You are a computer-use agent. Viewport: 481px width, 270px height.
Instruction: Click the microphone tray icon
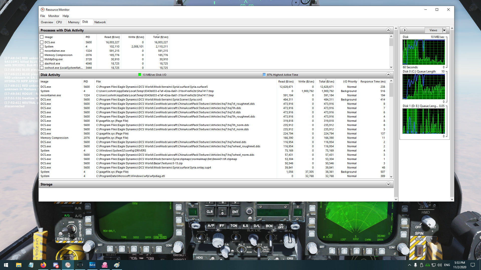point(416,265)
